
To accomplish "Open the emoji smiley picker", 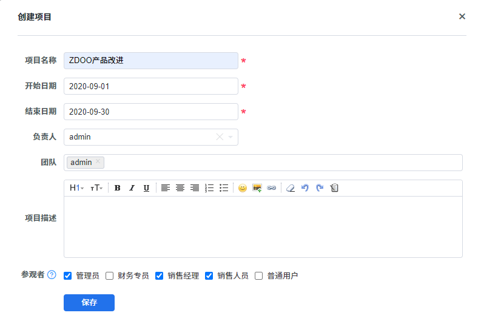I will (243, 187).
